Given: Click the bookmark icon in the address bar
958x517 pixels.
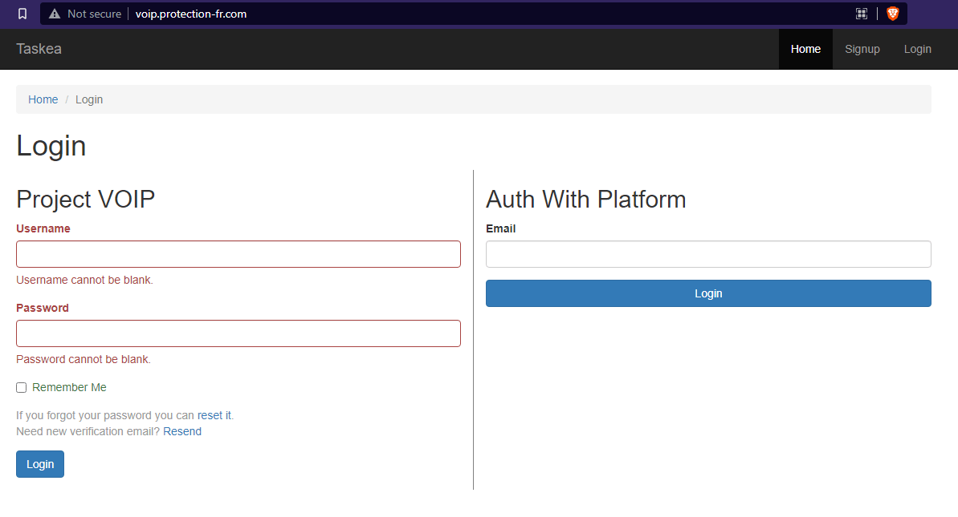Looking at the screenshot, I should [x=21, y=14].
